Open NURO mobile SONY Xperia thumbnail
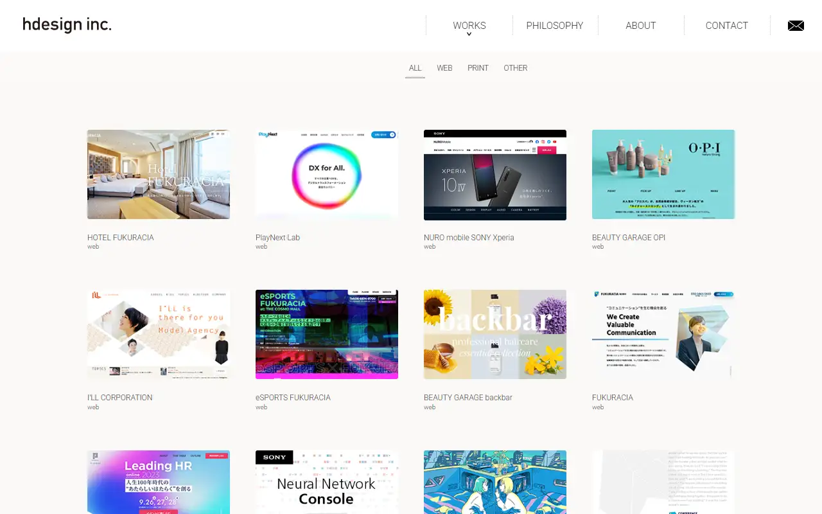 (x=495, y=175)
